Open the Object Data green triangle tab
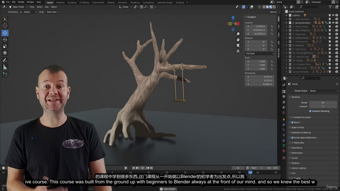 click(284, 146)
